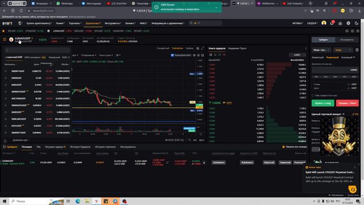Open order book more options menu
Screen dimensions: 364x205
306,48
